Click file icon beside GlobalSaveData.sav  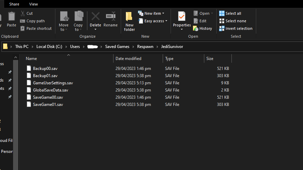pos(29,90)
